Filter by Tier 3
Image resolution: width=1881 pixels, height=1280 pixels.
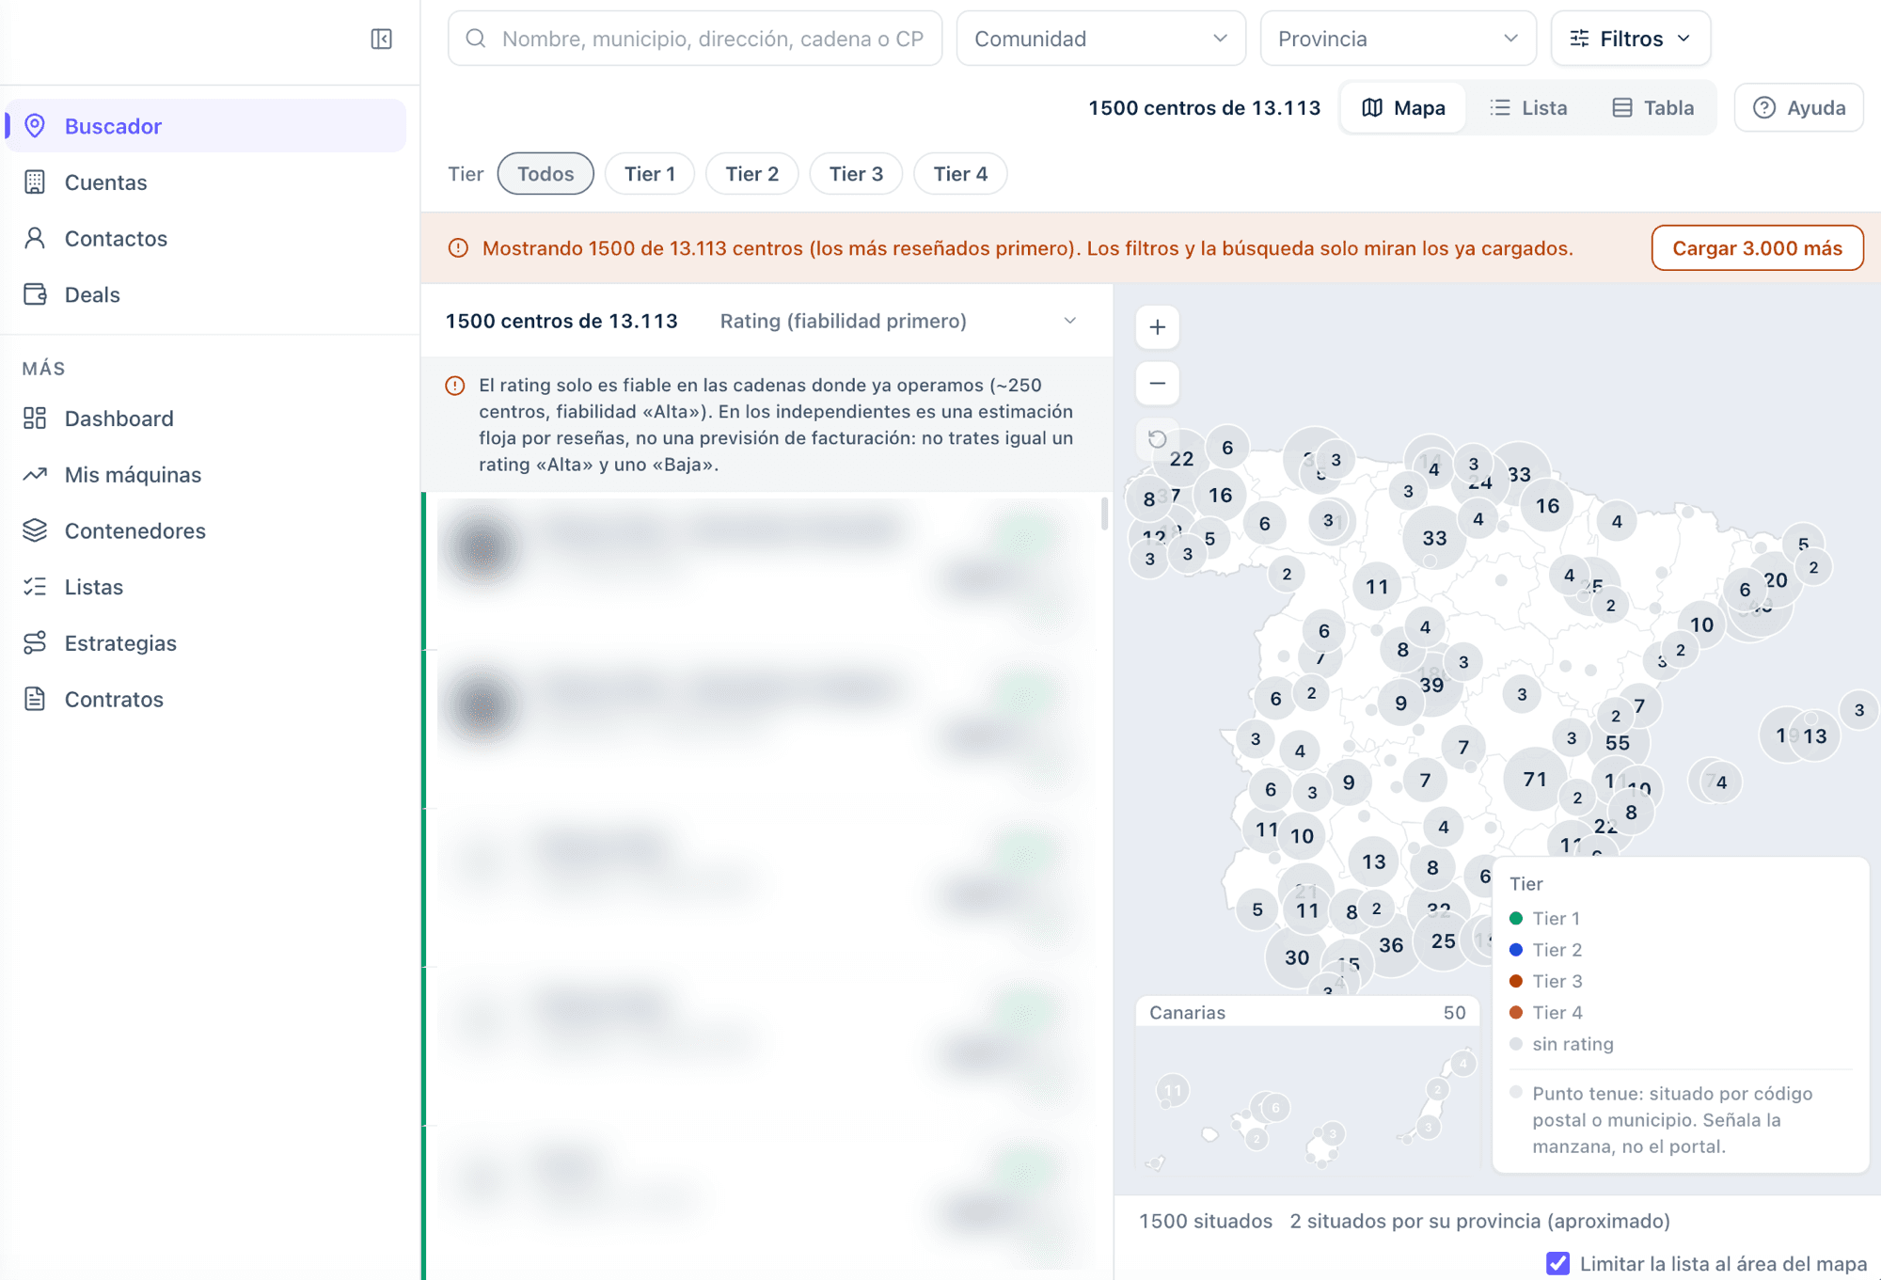pos(856,174)
